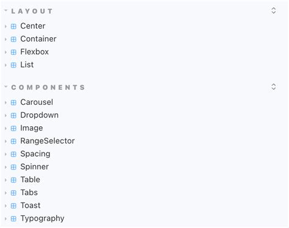Viewport: 289px width, 228px height.
Task: Select the Toast component entry
Action: [30, 205]
